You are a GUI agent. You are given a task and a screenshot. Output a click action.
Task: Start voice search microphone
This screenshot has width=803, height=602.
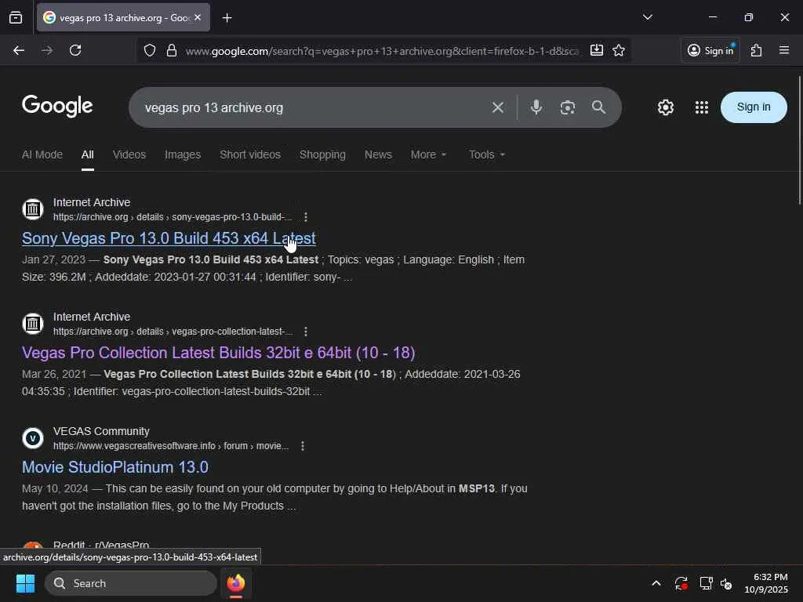[536, 107]
